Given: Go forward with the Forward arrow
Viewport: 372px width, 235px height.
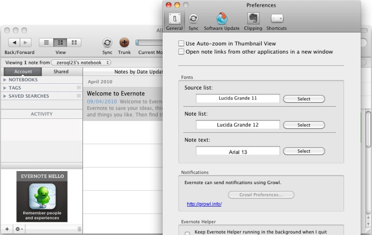Looking at the screenshot, I should (x=26, y=43).
